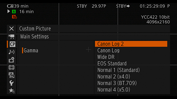Open the Monitoring Setup display icon

point(12,67)
